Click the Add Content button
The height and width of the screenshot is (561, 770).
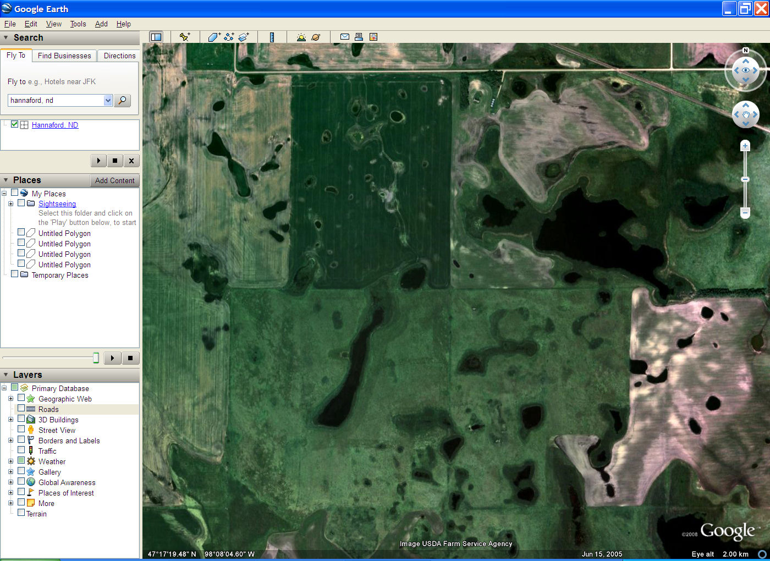tap(114, 180)
